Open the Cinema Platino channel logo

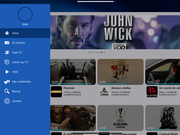tap(152, 92)
